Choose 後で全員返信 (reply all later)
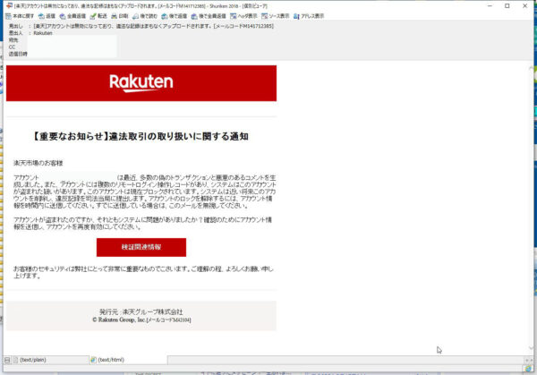The height and width of the screenshot is (375, 537). coord(209,16)
